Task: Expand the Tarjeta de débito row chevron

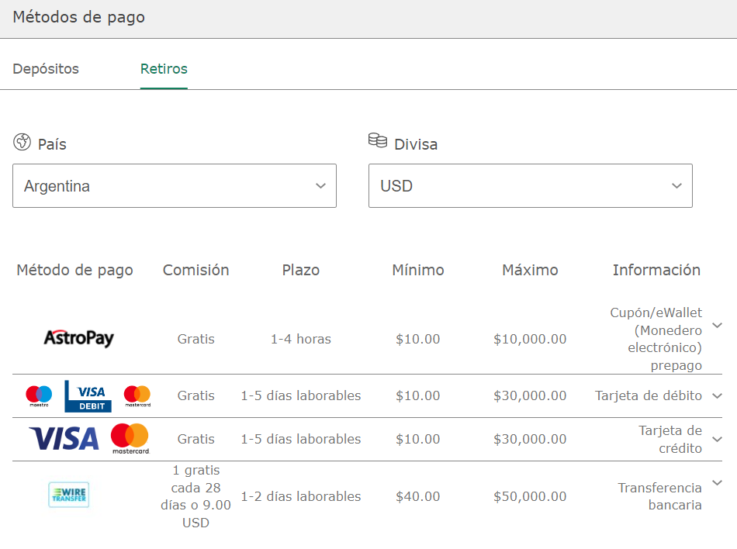Action: [x=717, y=396]
